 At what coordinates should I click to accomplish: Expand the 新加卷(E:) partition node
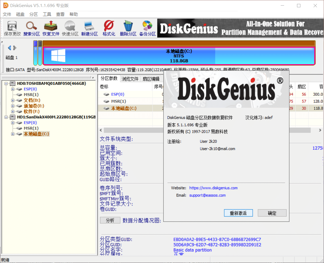tap(13, 106)
